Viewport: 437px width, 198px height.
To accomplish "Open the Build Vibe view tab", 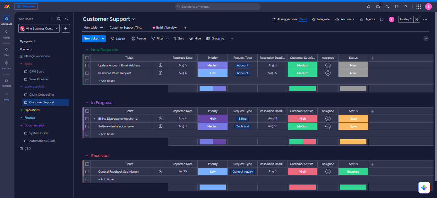I will [x=165, y=28].
